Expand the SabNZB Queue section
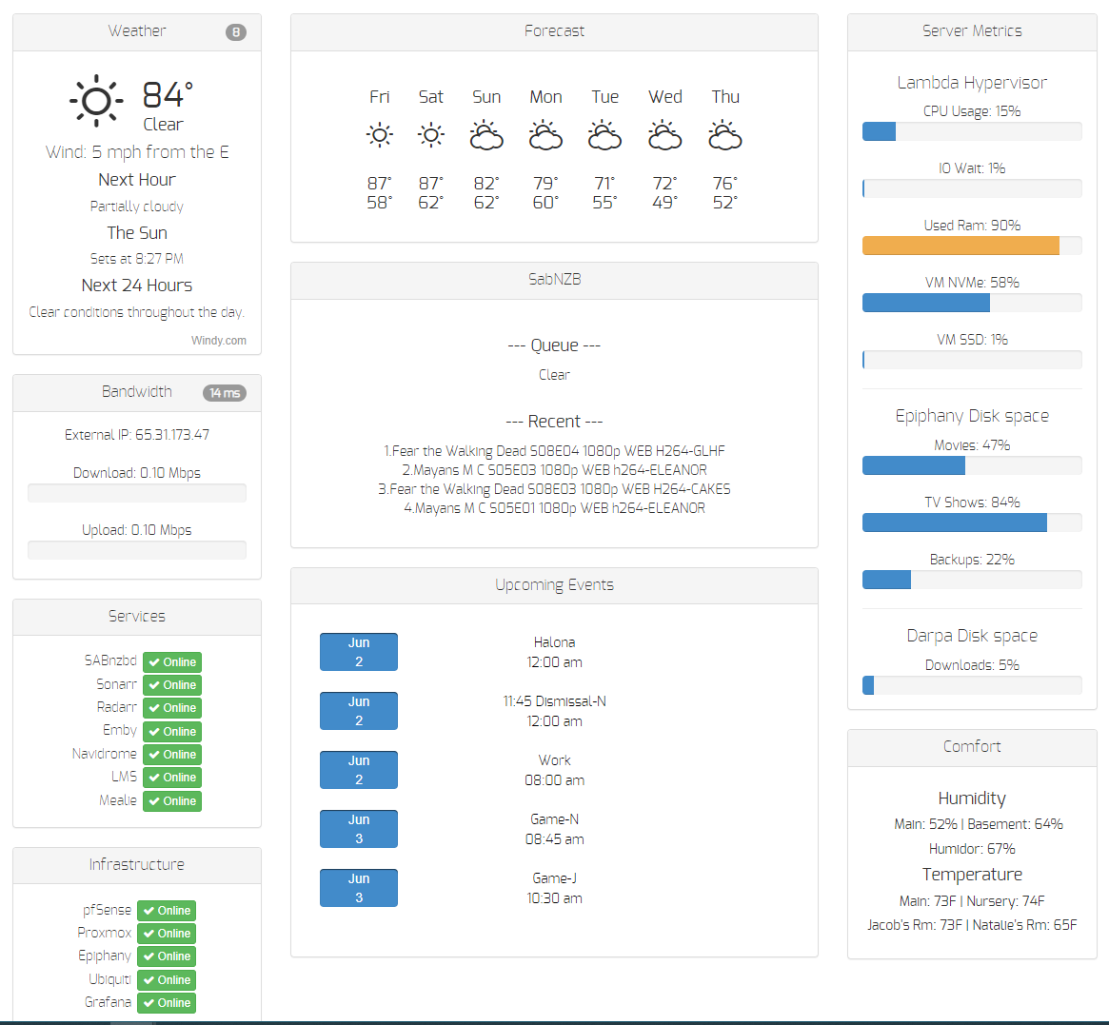 click(554, 345)
